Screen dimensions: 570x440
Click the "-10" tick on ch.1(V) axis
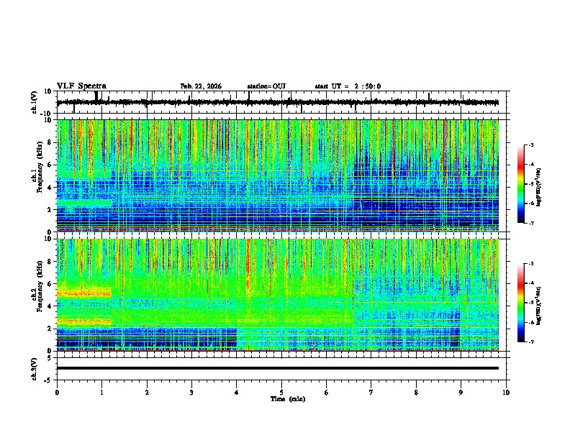pos(47,114)
